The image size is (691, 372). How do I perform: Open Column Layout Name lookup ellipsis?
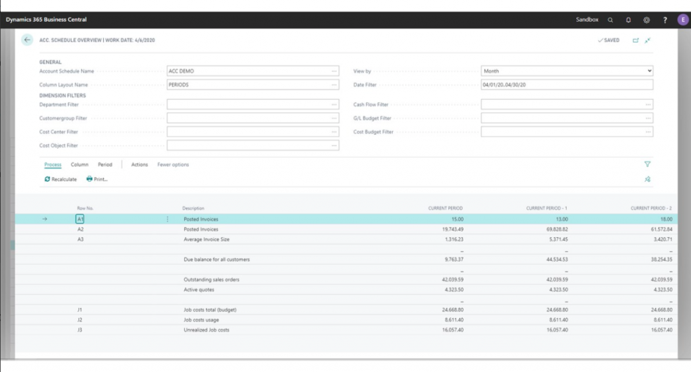pyautogui.click(x=334, y=85)
